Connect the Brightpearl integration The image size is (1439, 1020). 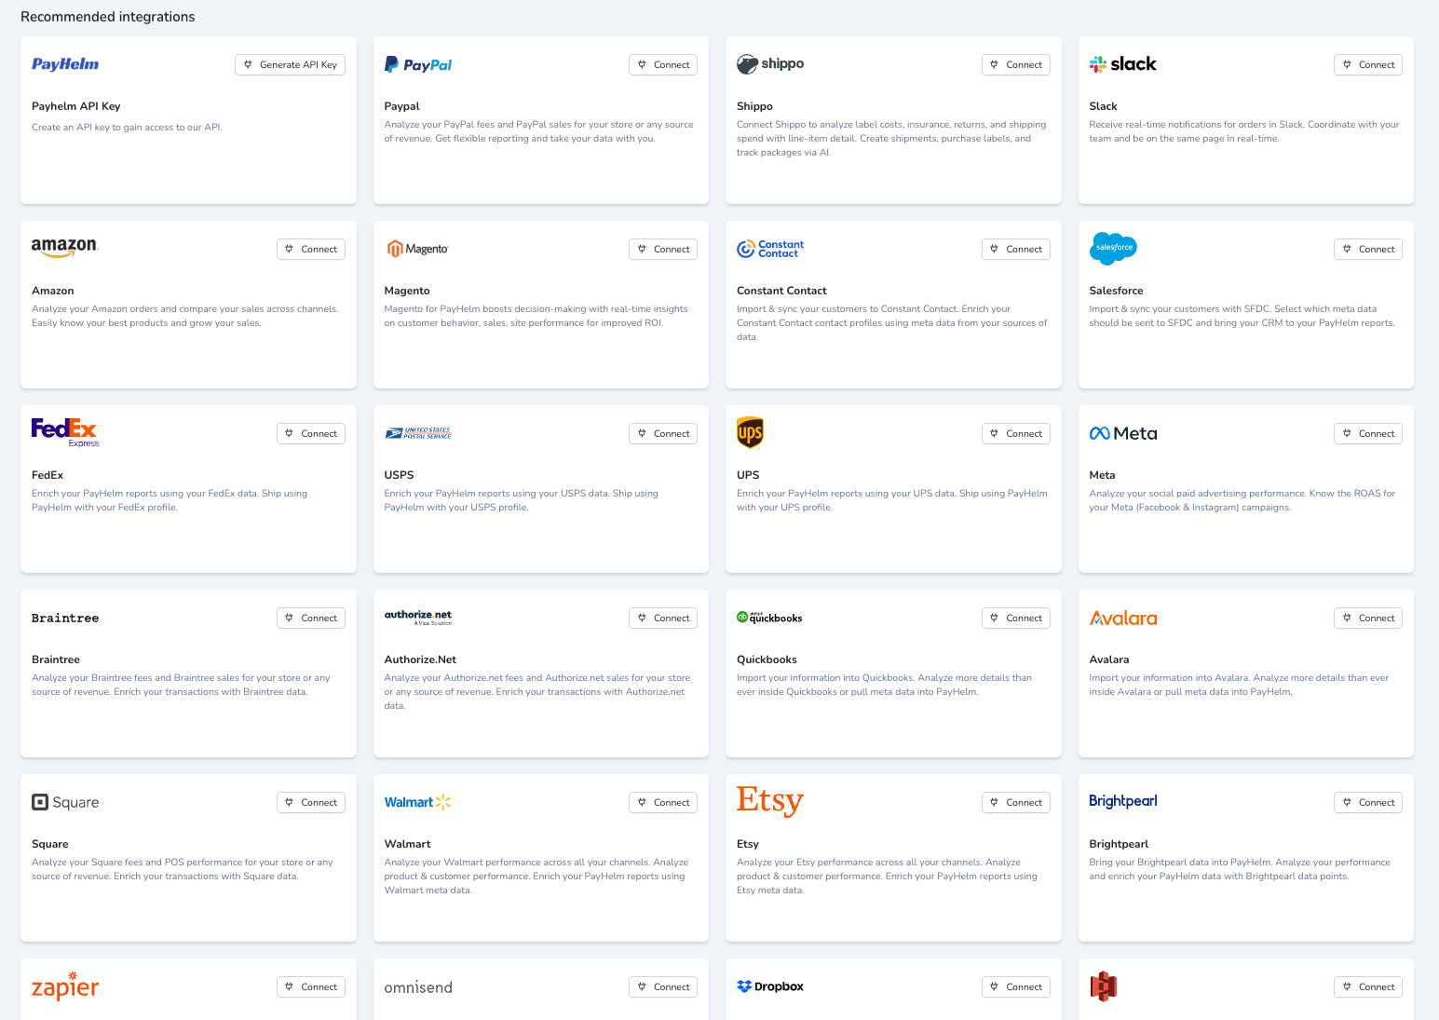pos(1368,802)
